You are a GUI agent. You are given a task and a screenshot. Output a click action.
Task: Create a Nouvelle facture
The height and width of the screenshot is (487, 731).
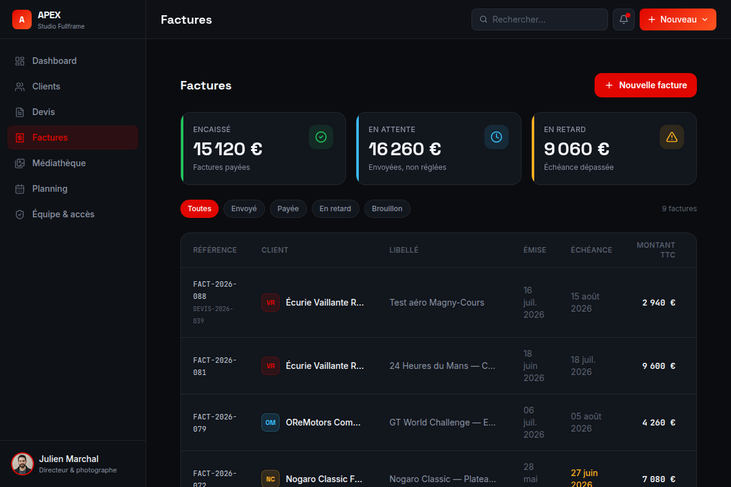tap(646, 85)
